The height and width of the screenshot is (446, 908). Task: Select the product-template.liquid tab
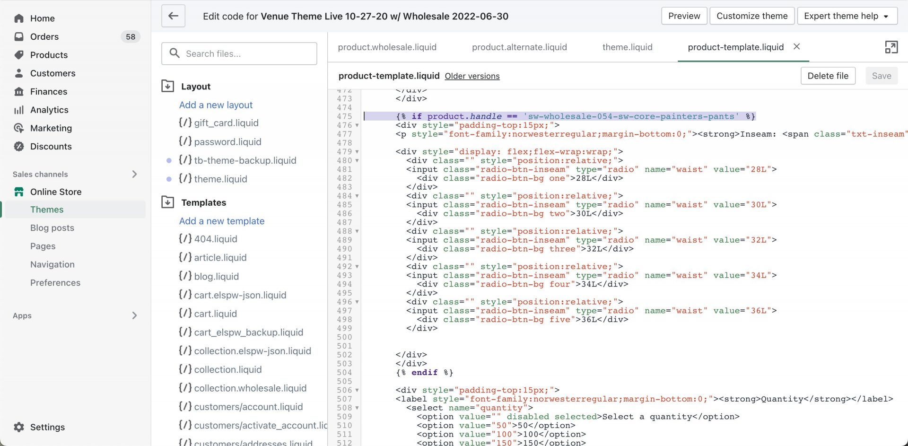[x=735, y=47]
